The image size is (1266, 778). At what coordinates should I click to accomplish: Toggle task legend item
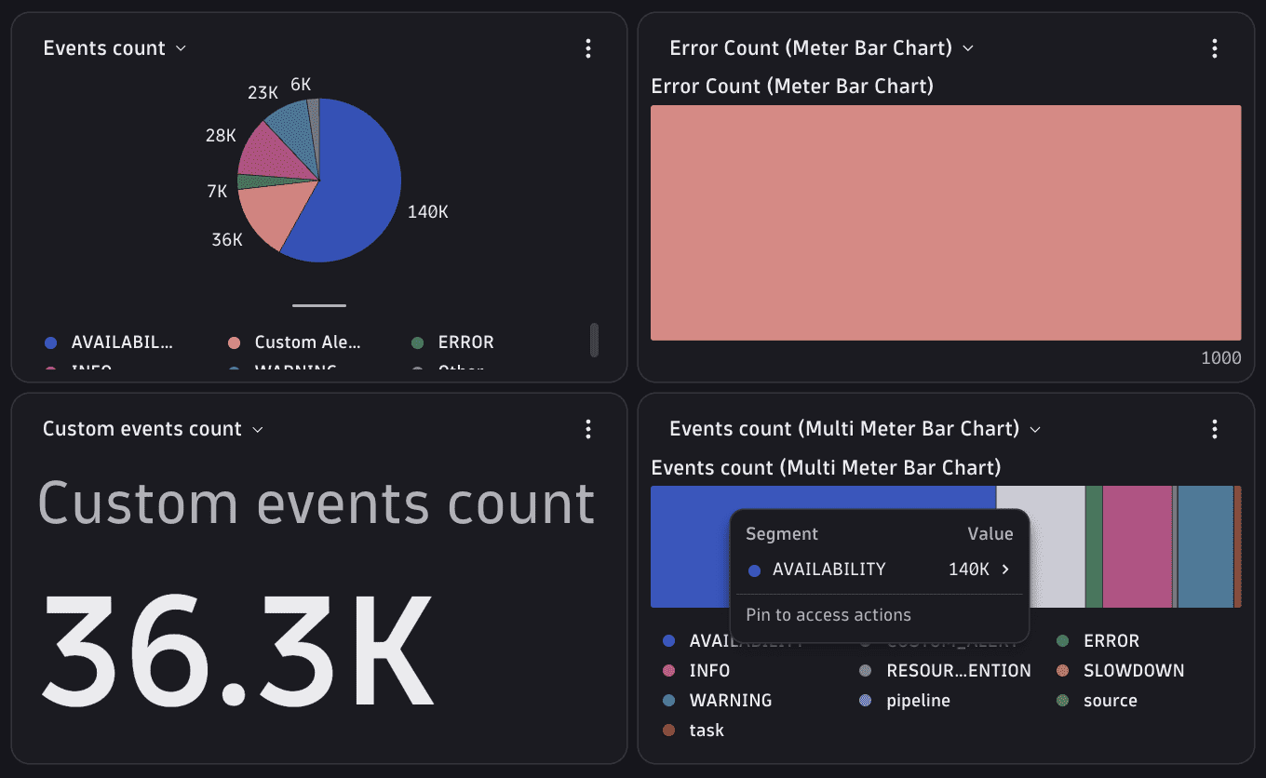tap(694, 731)
